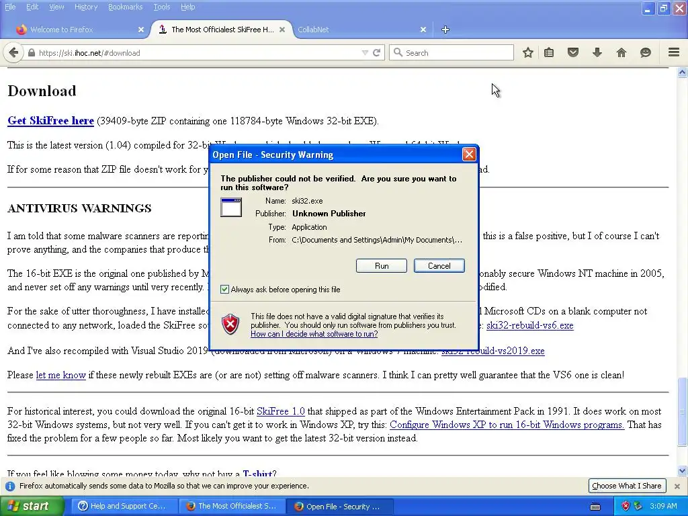Click the Open File - Security taskbar item
This screenshot has width=688, height=516.
[x=339, y=506]
